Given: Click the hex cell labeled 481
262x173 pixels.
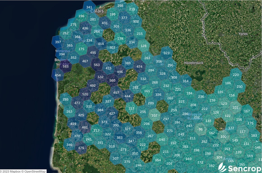Looking at the screenshot, I should click(x=85, y=127).
